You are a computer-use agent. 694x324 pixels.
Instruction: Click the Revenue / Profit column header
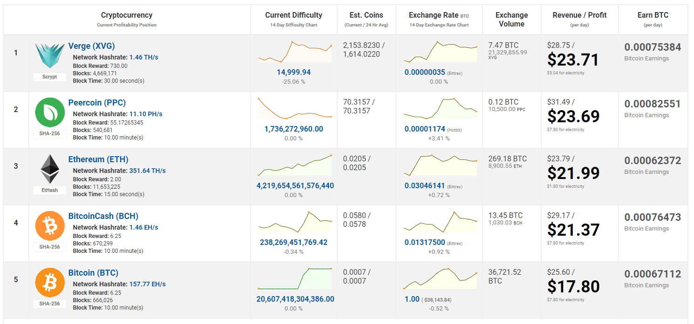coord(579,15)
